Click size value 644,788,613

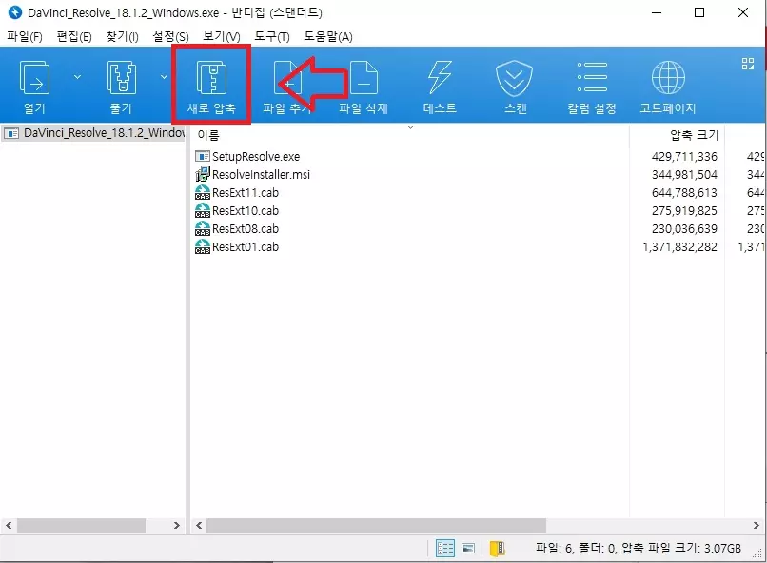coord(684,192)
